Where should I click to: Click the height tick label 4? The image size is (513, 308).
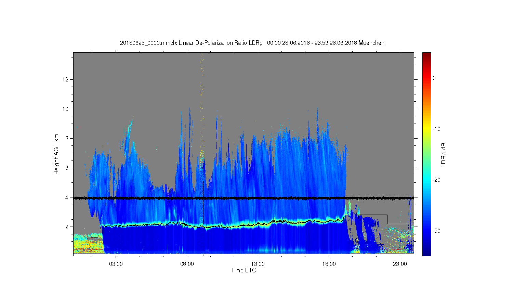(x=67, y=197)
